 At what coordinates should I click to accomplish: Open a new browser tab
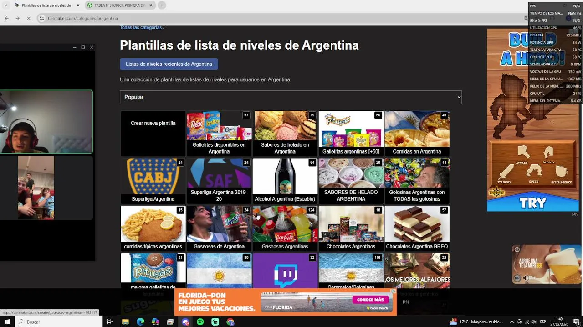(x=162, y=5)
